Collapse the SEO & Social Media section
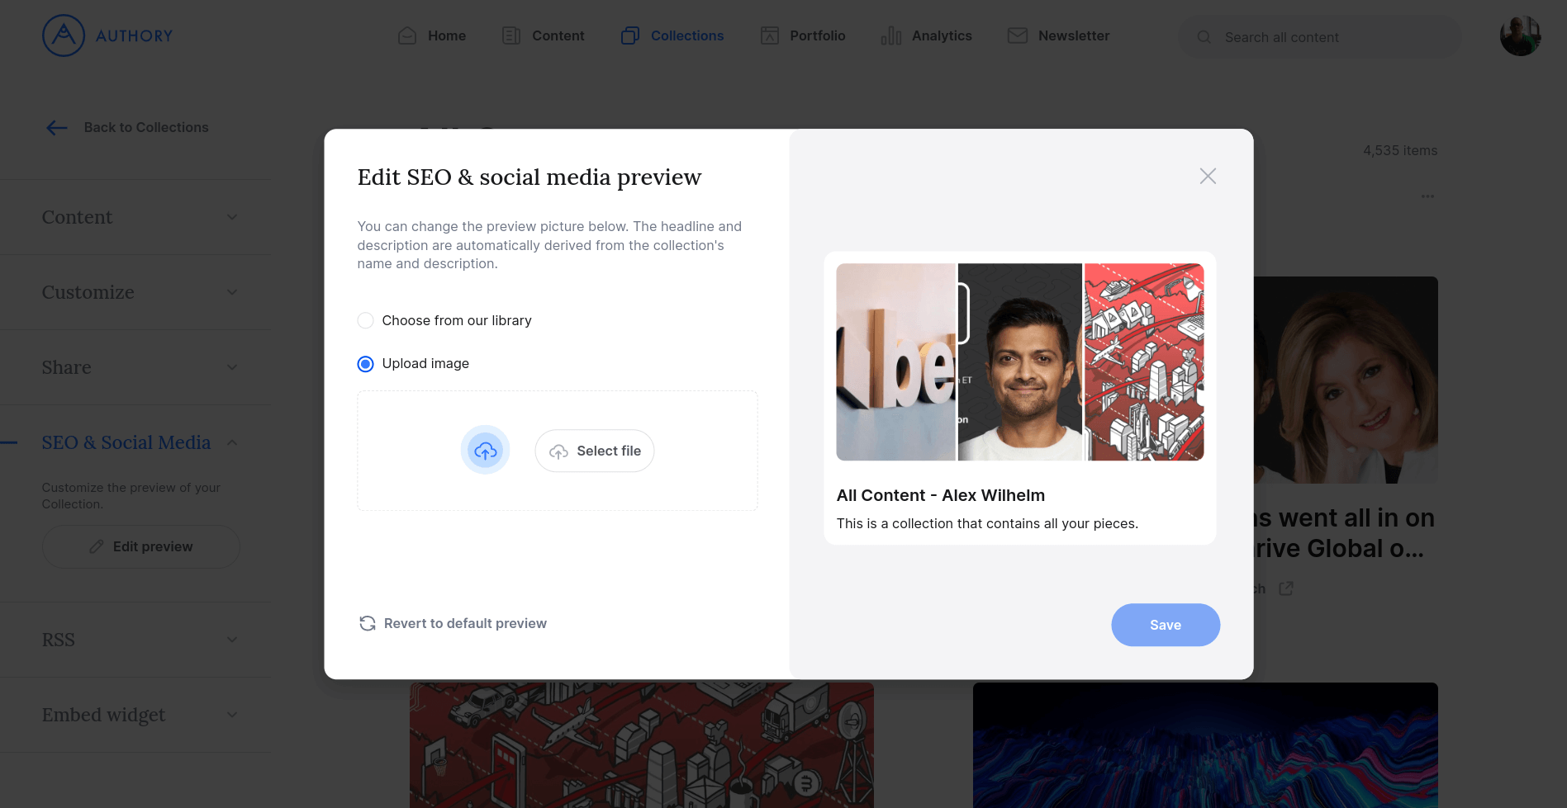The width and height of the screenshot is (1567, 808). click(x=232, y=442)
